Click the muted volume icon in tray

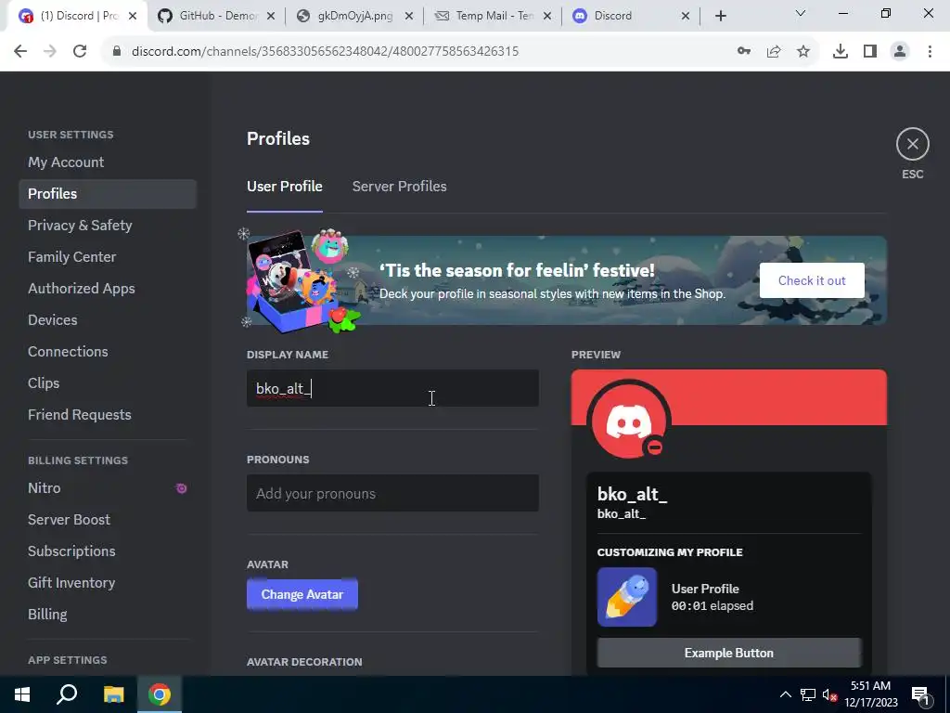(829, 694)
